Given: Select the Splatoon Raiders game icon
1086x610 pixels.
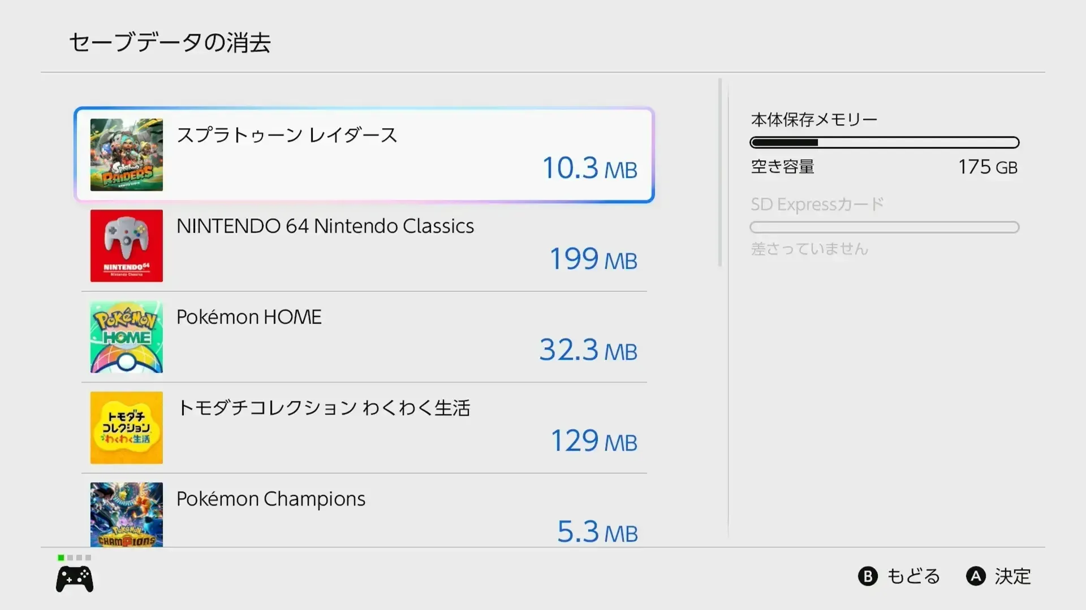Looking at the screenshot, I should (127, 155).
